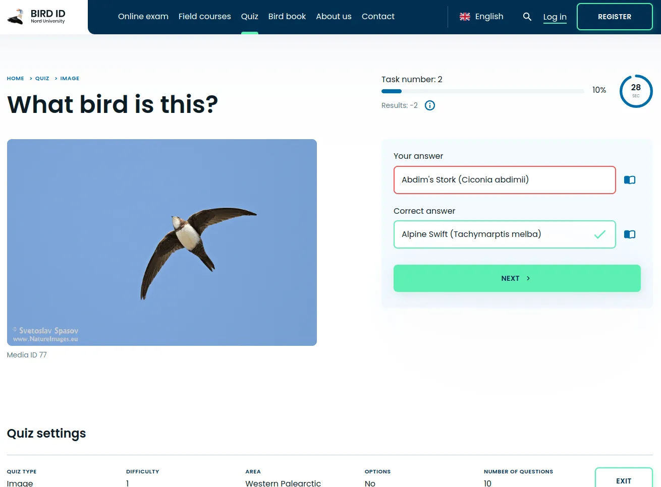
Task: Open the bird book icon beside Alpine Swift
Action: (630, 234)
